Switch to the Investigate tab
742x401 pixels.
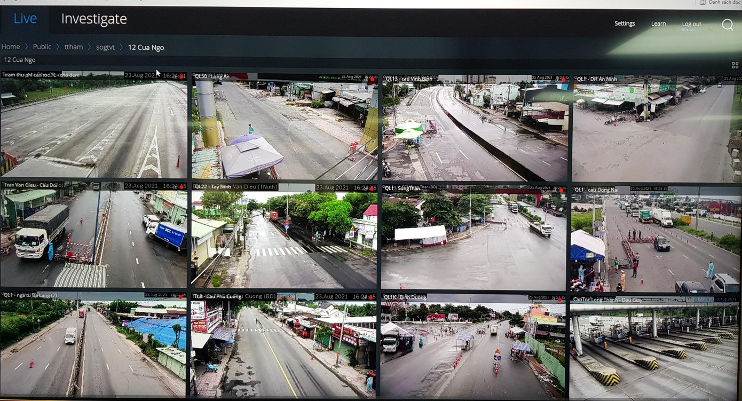point(94,19)
